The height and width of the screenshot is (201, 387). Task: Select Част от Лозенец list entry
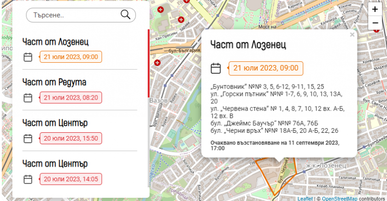[55, 42]
